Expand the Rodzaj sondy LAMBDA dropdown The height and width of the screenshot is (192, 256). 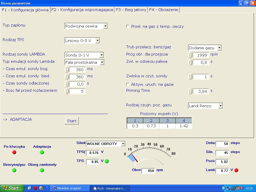point(101,55)
